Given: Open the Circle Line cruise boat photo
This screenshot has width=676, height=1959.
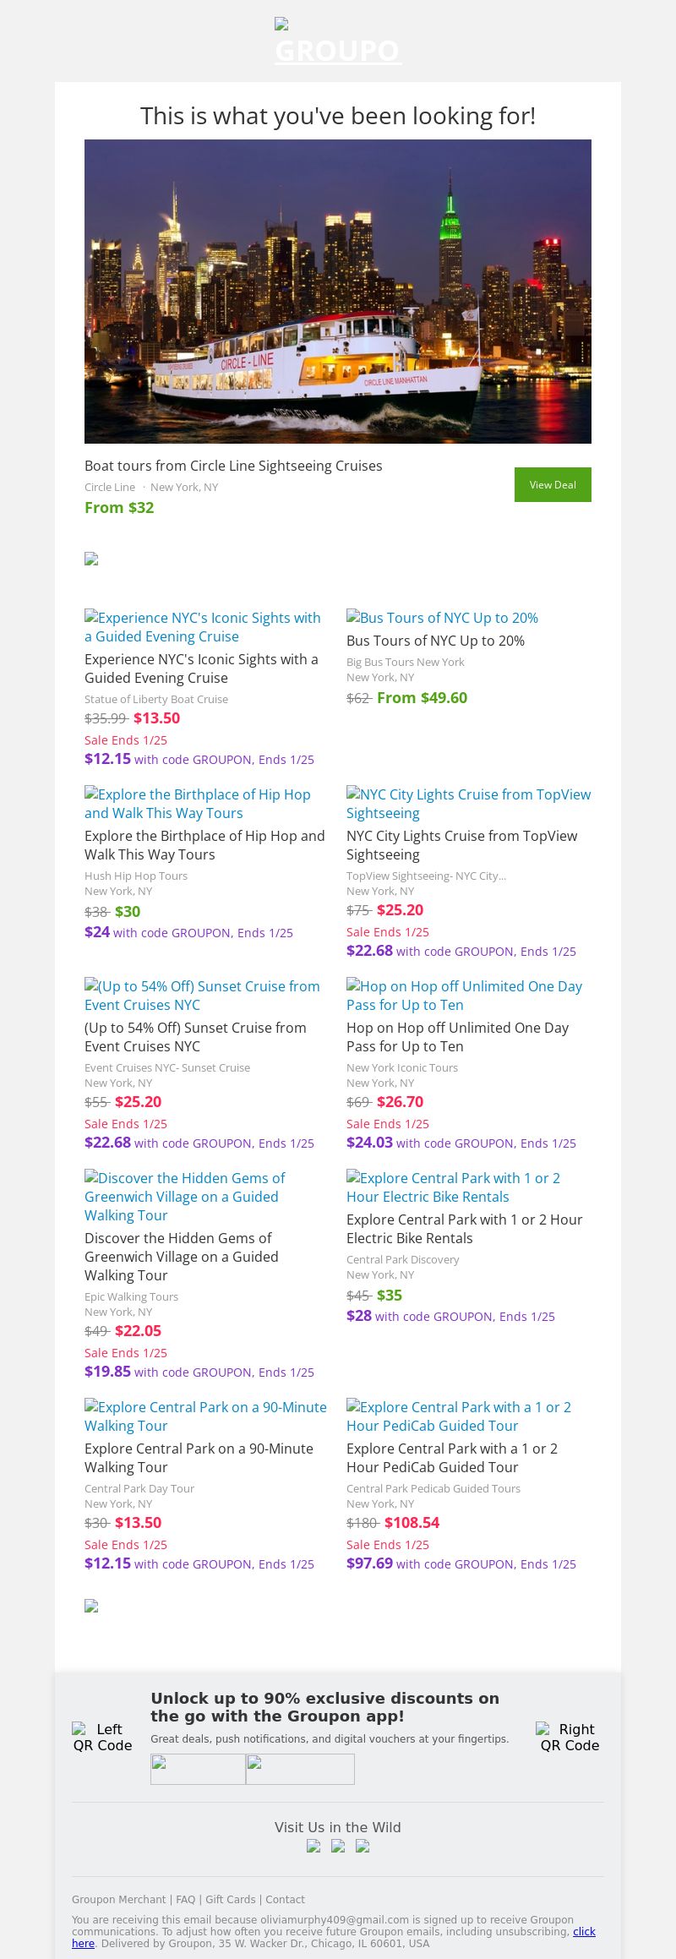Looking at the screenshot, I should 338,291.
